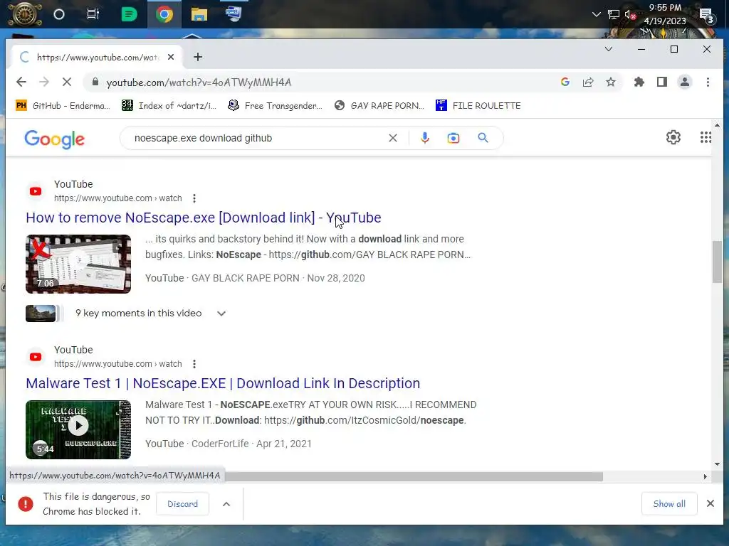The width and height of the screenshot is (729, 546).
Task: Open How to remove NoEscape.exe result
Action: (x=203, y=218)
